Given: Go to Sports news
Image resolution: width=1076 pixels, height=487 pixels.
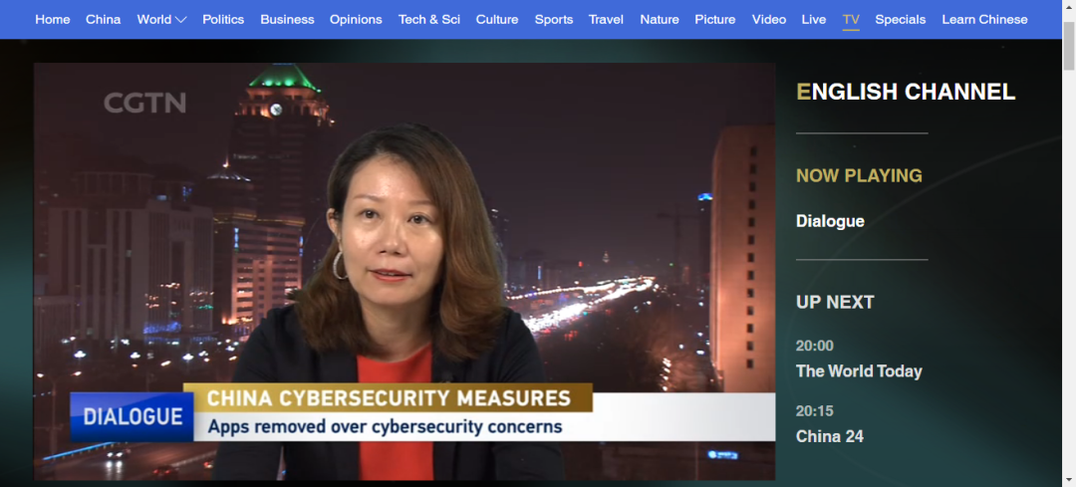Looking at the screenshot, I should click(x=554, y=19).
